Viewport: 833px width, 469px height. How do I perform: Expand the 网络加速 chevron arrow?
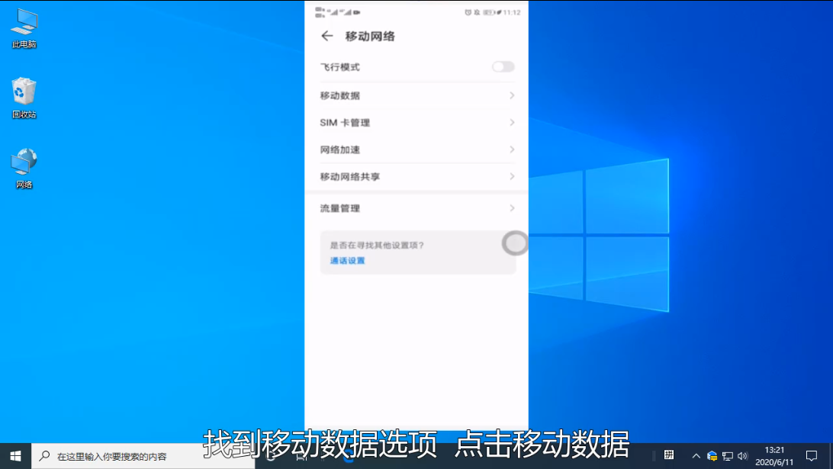pyautogui.click(x=512, y=149)
